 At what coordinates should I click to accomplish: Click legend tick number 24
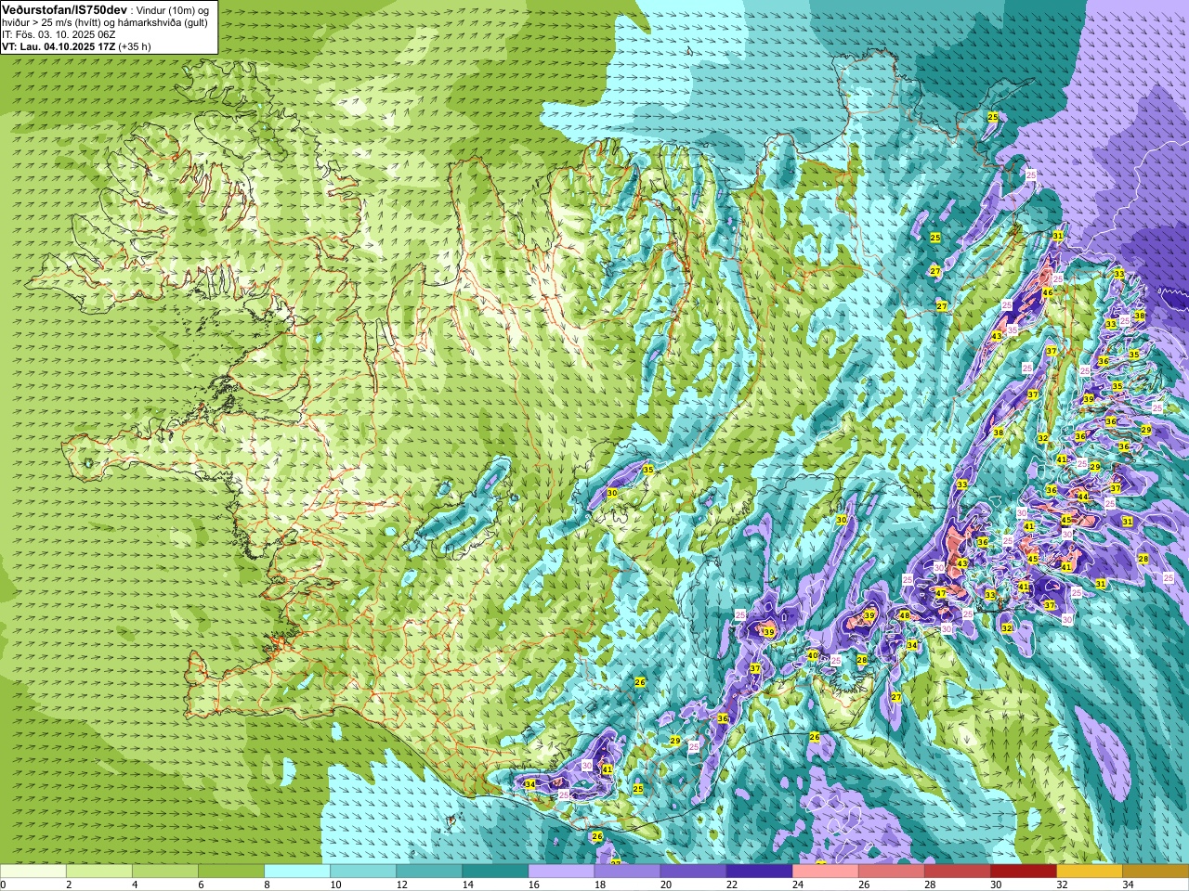(x=798, y=885)
